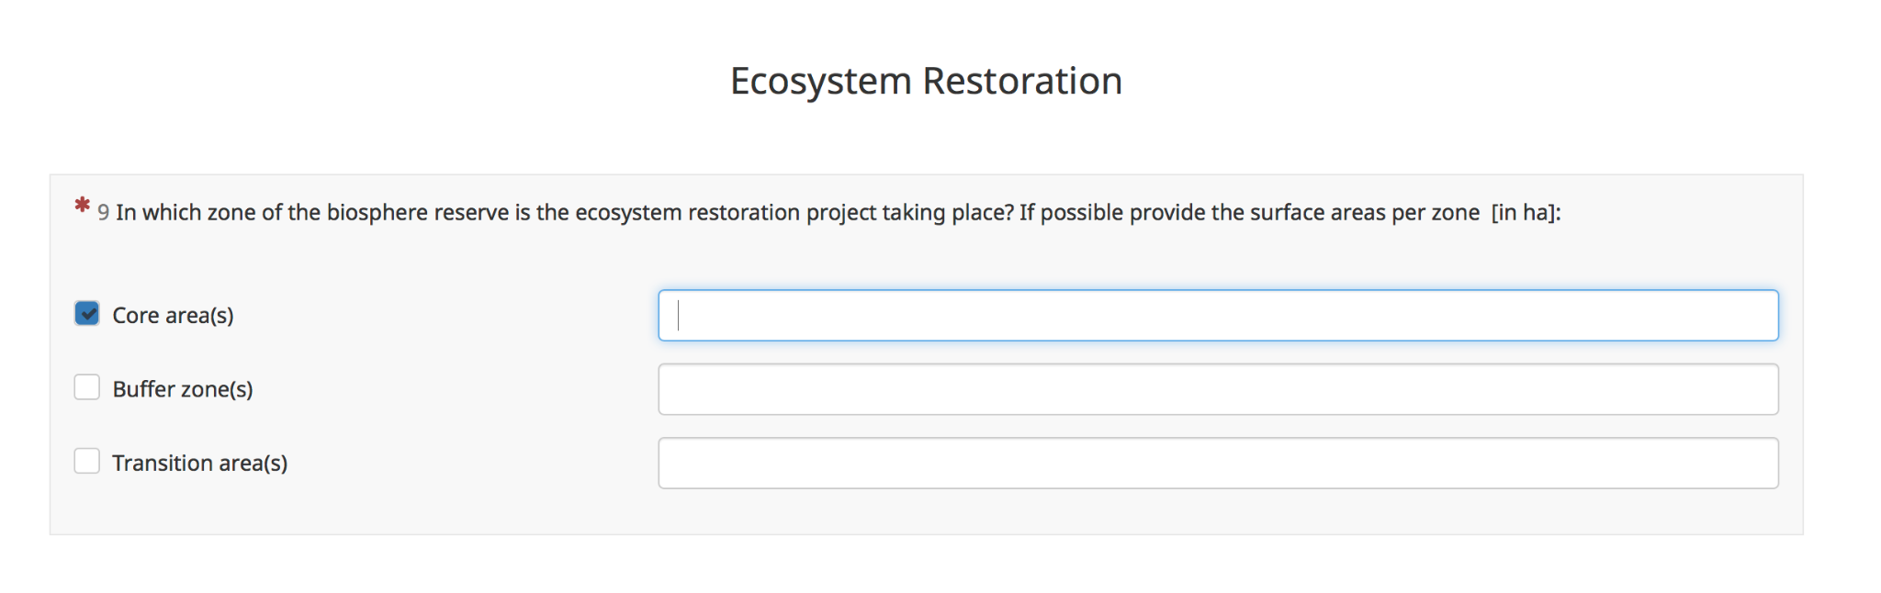
Task: Check the Buffer zone(s) checkbox
Action: click(x=87, y=387)
